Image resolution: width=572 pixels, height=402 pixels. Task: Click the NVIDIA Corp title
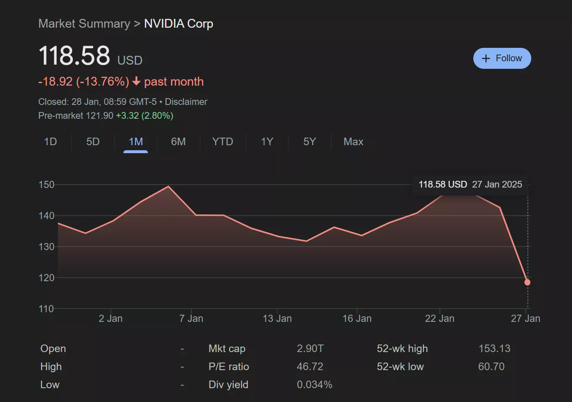178,23
